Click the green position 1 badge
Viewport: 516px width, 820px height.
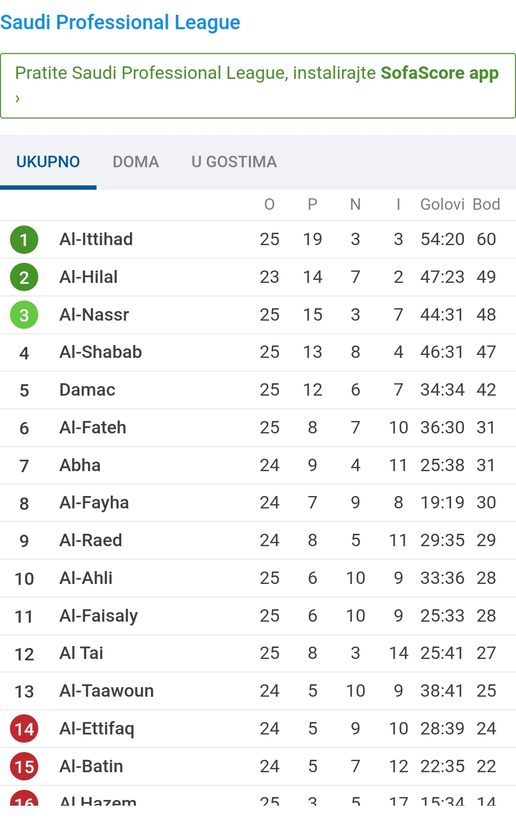point(24,239)
